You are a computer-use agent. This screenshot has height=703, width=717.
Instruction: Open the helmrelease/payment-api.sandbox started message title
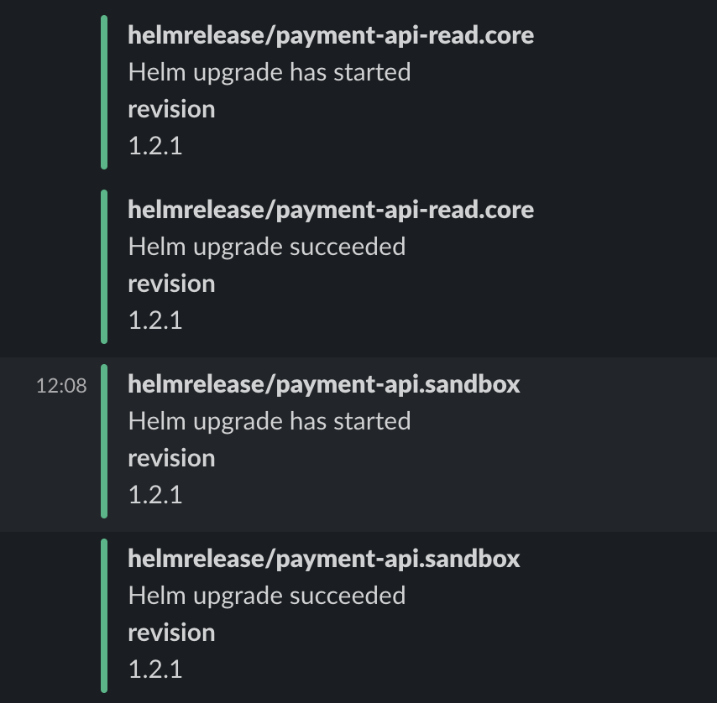pos(324,384)
